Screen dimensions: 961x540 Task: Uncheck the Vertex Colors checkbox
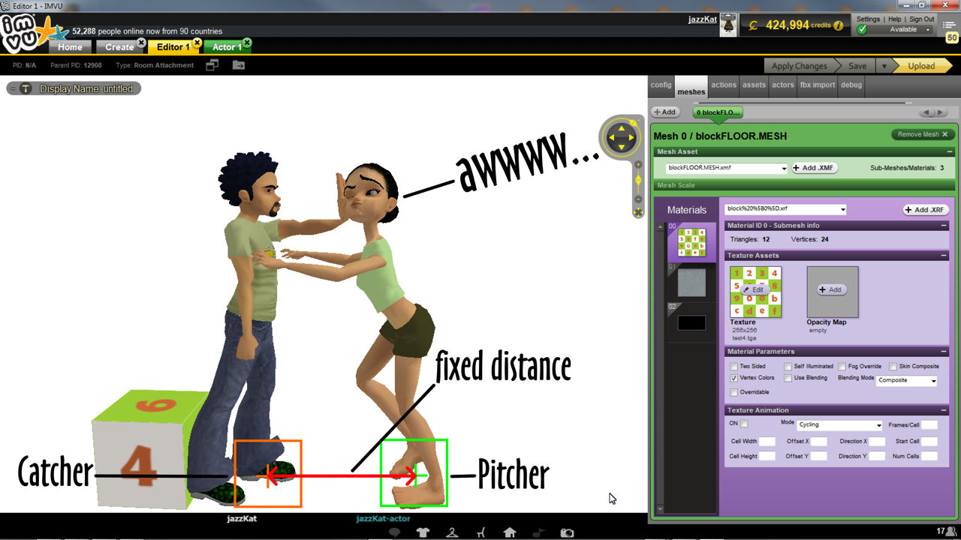coord(734,378)
